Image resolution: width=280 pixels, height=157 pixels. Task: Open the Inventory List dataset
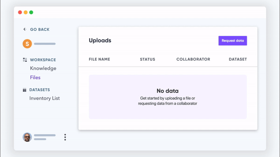pyautogui.click(x=44, y=98)
